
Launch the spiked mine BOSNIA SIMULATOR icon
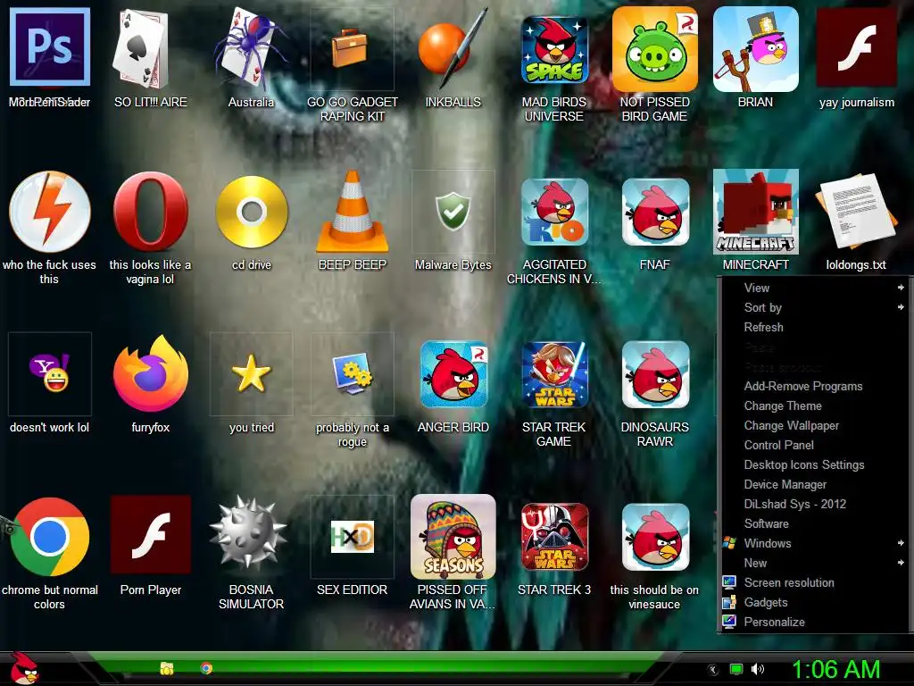248,532
